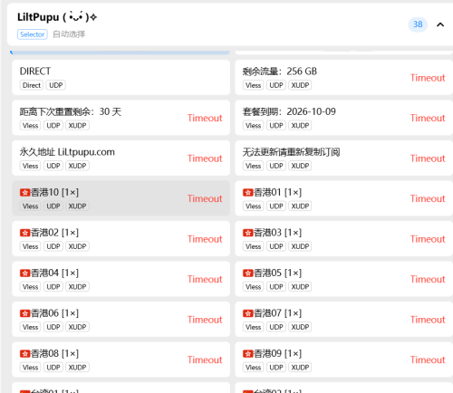Click the Direct tag on DIRECT card
This screenshot has width=453, height=393.
pyautogui.click(x=32, y=85)
